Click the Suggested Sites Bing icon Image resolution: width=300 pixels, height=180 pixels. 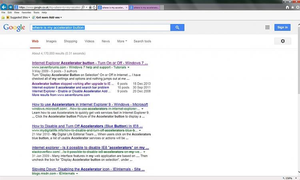coord(8,18)
